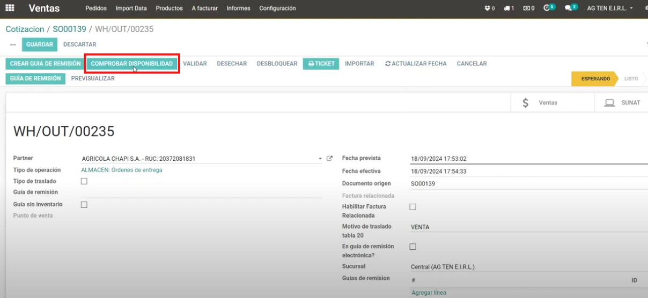The height and width of the screenshot is (298, 648).
Task: Click the ID column header
Action: click(634, 280)
